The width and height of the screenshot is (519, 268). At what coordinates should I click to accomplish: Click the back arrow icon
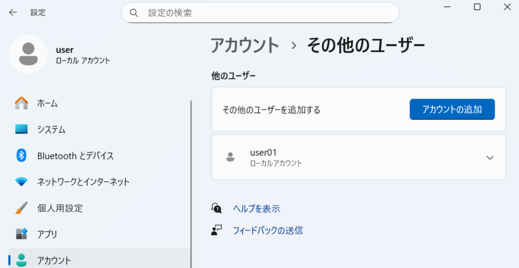tap(13, 13)
